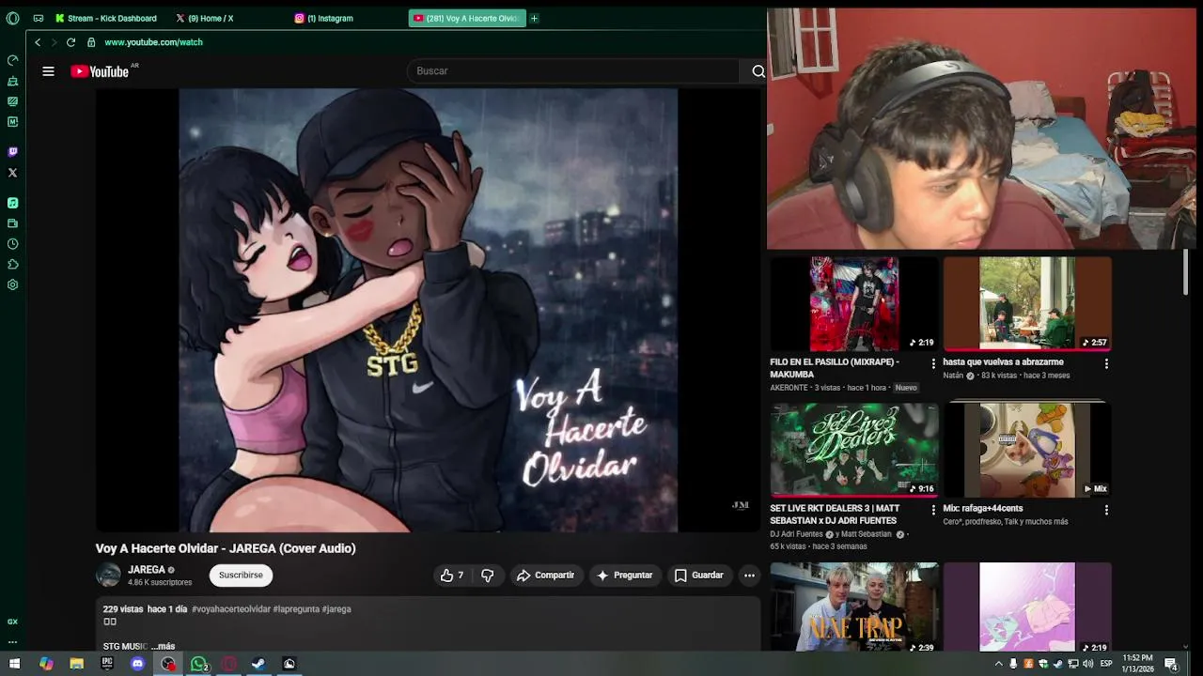
Task: Open the GX sidebar icon near the bottom
Action: pos(12,622)
